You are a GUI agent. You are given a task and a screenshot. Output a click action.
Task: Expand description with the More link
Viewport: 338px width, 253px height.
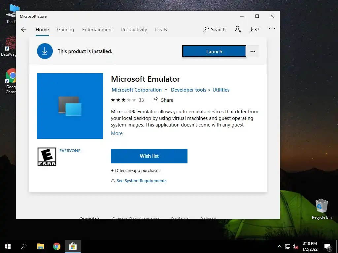[117, 133]
